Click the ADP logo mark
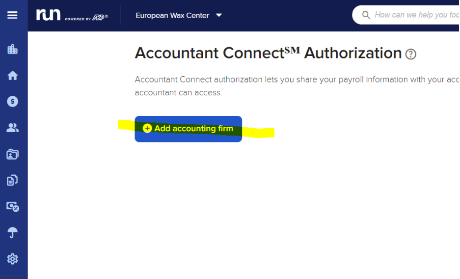460x279 pixels. point(98,18)
